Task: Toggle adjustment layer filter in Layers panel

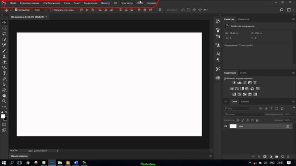Action: 266,108
